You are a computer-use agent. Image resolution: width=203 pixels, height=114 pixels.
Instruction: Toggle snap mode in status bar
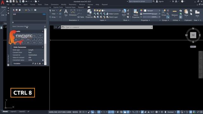[x=83, y=112]
